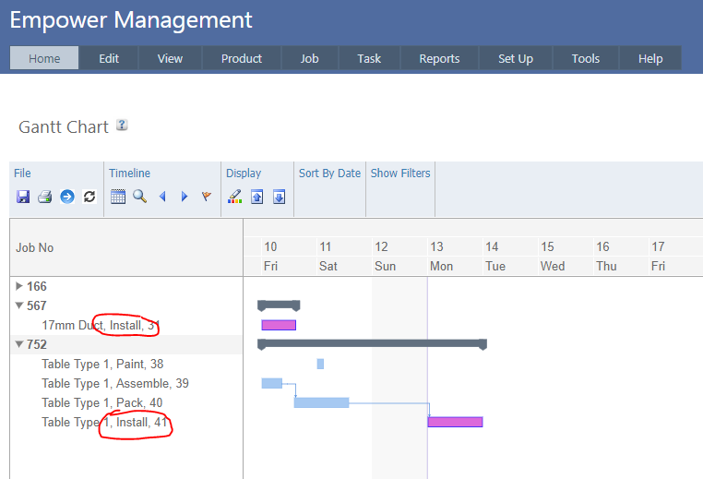Select the Table Type 1, Pack, 40 row
Screen dimensions: 703x479
(102, 402)
